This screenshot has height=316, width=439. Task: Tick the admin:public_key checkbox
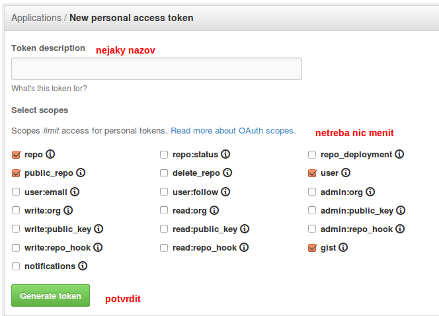(312, 210)
